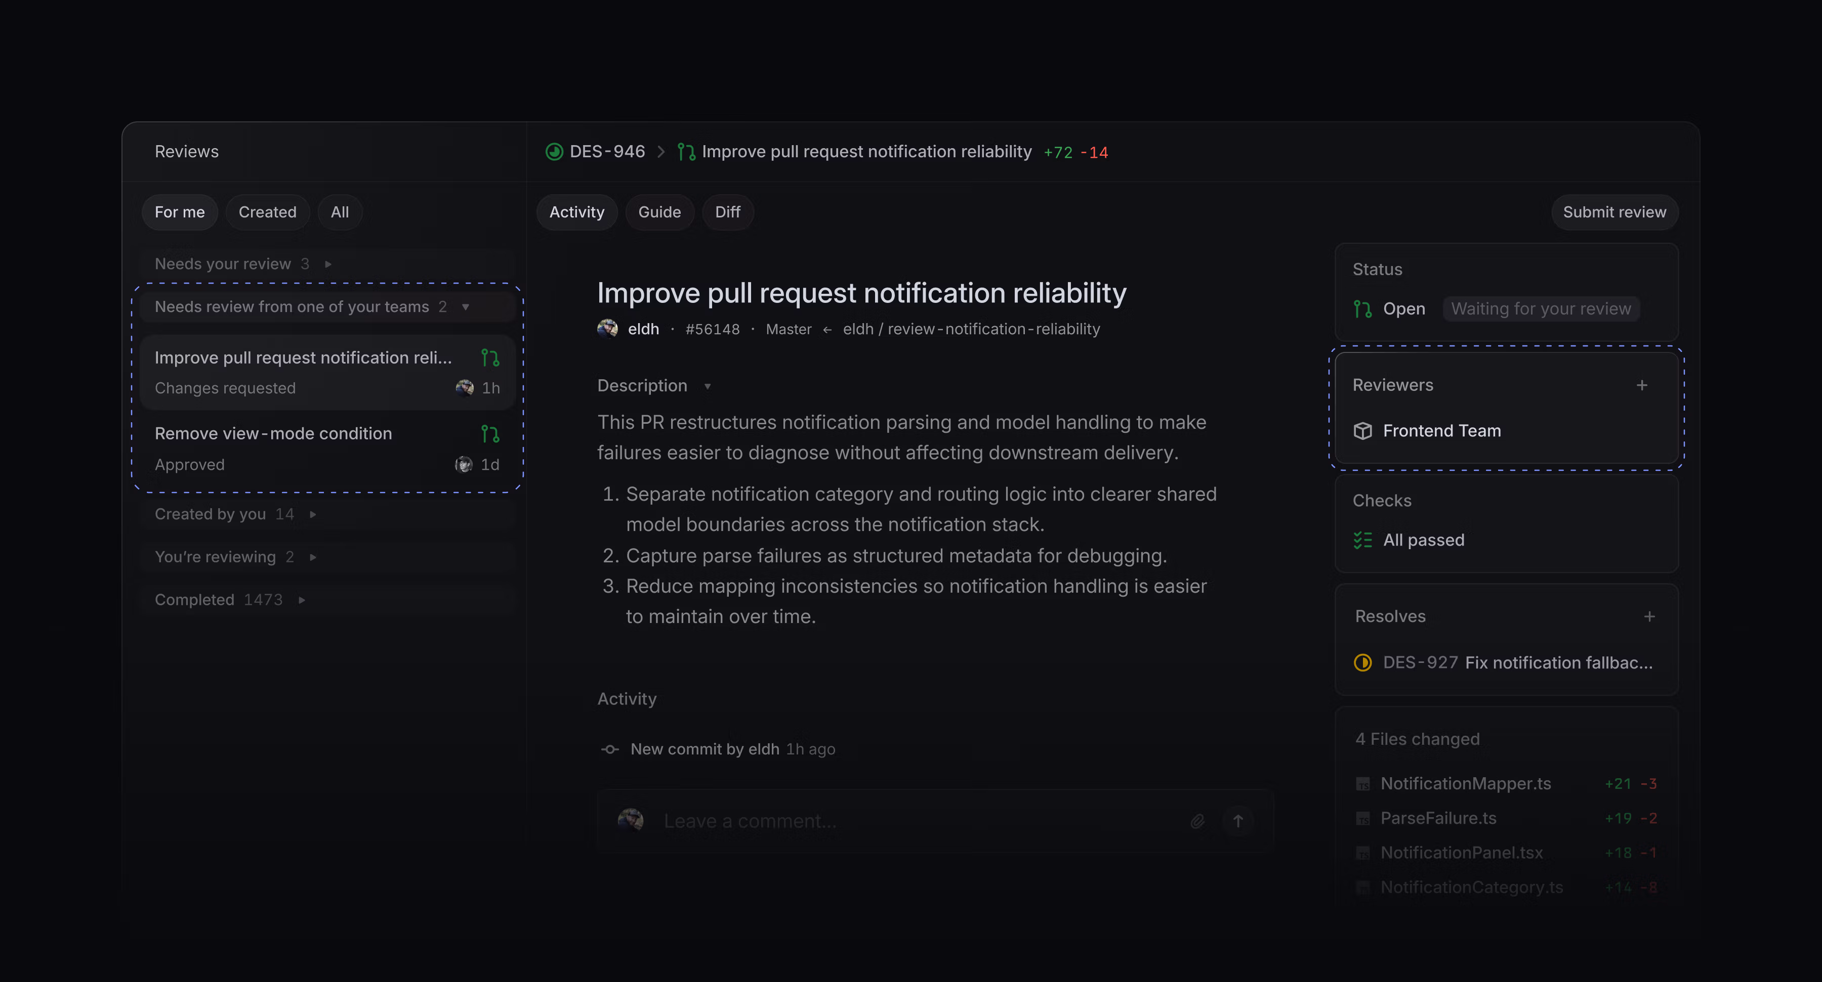Click the breadcrumb chevron after DES-946

click(x=660, y=152)
